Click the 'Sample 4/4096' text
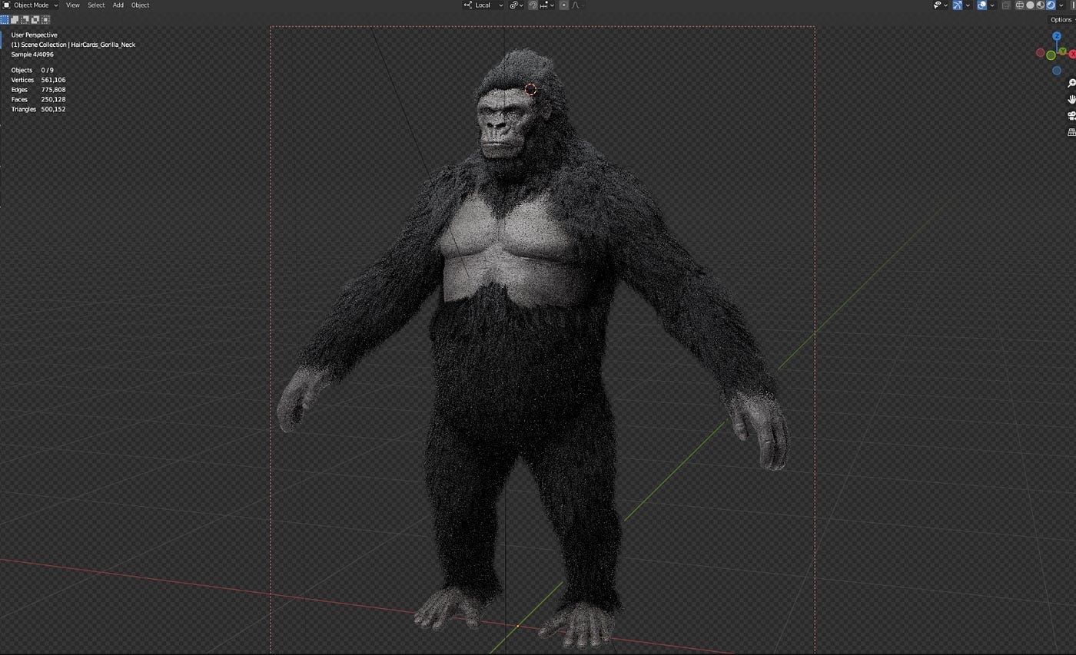The image size is (1076, 655). tap(32, 55)
